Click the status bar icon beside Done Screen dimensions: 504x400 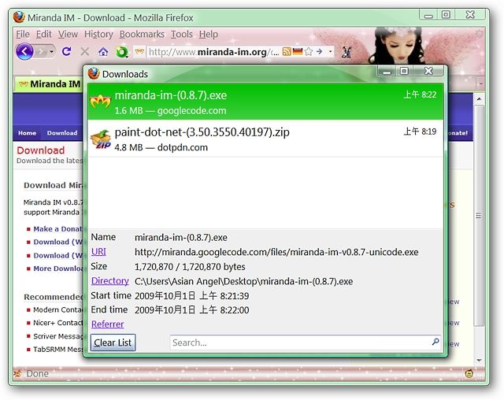coord(17,373)
